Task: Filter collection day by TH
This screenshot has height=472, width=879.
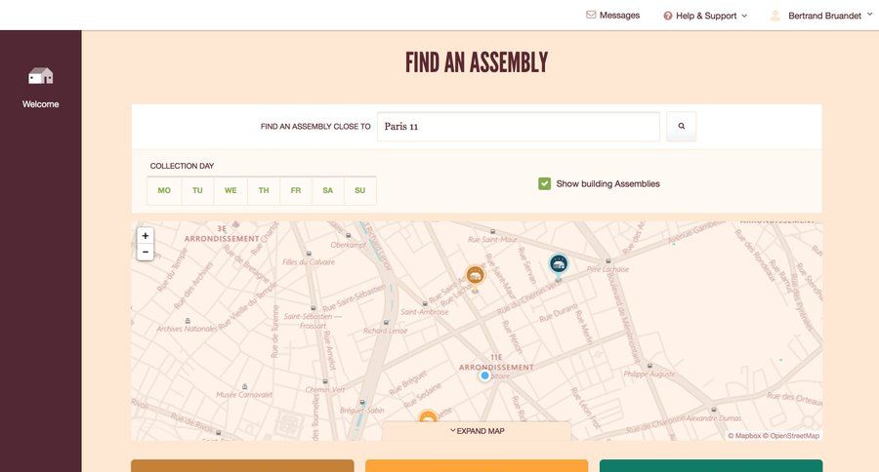Action: pyautogui.click(x=264, y=190)
